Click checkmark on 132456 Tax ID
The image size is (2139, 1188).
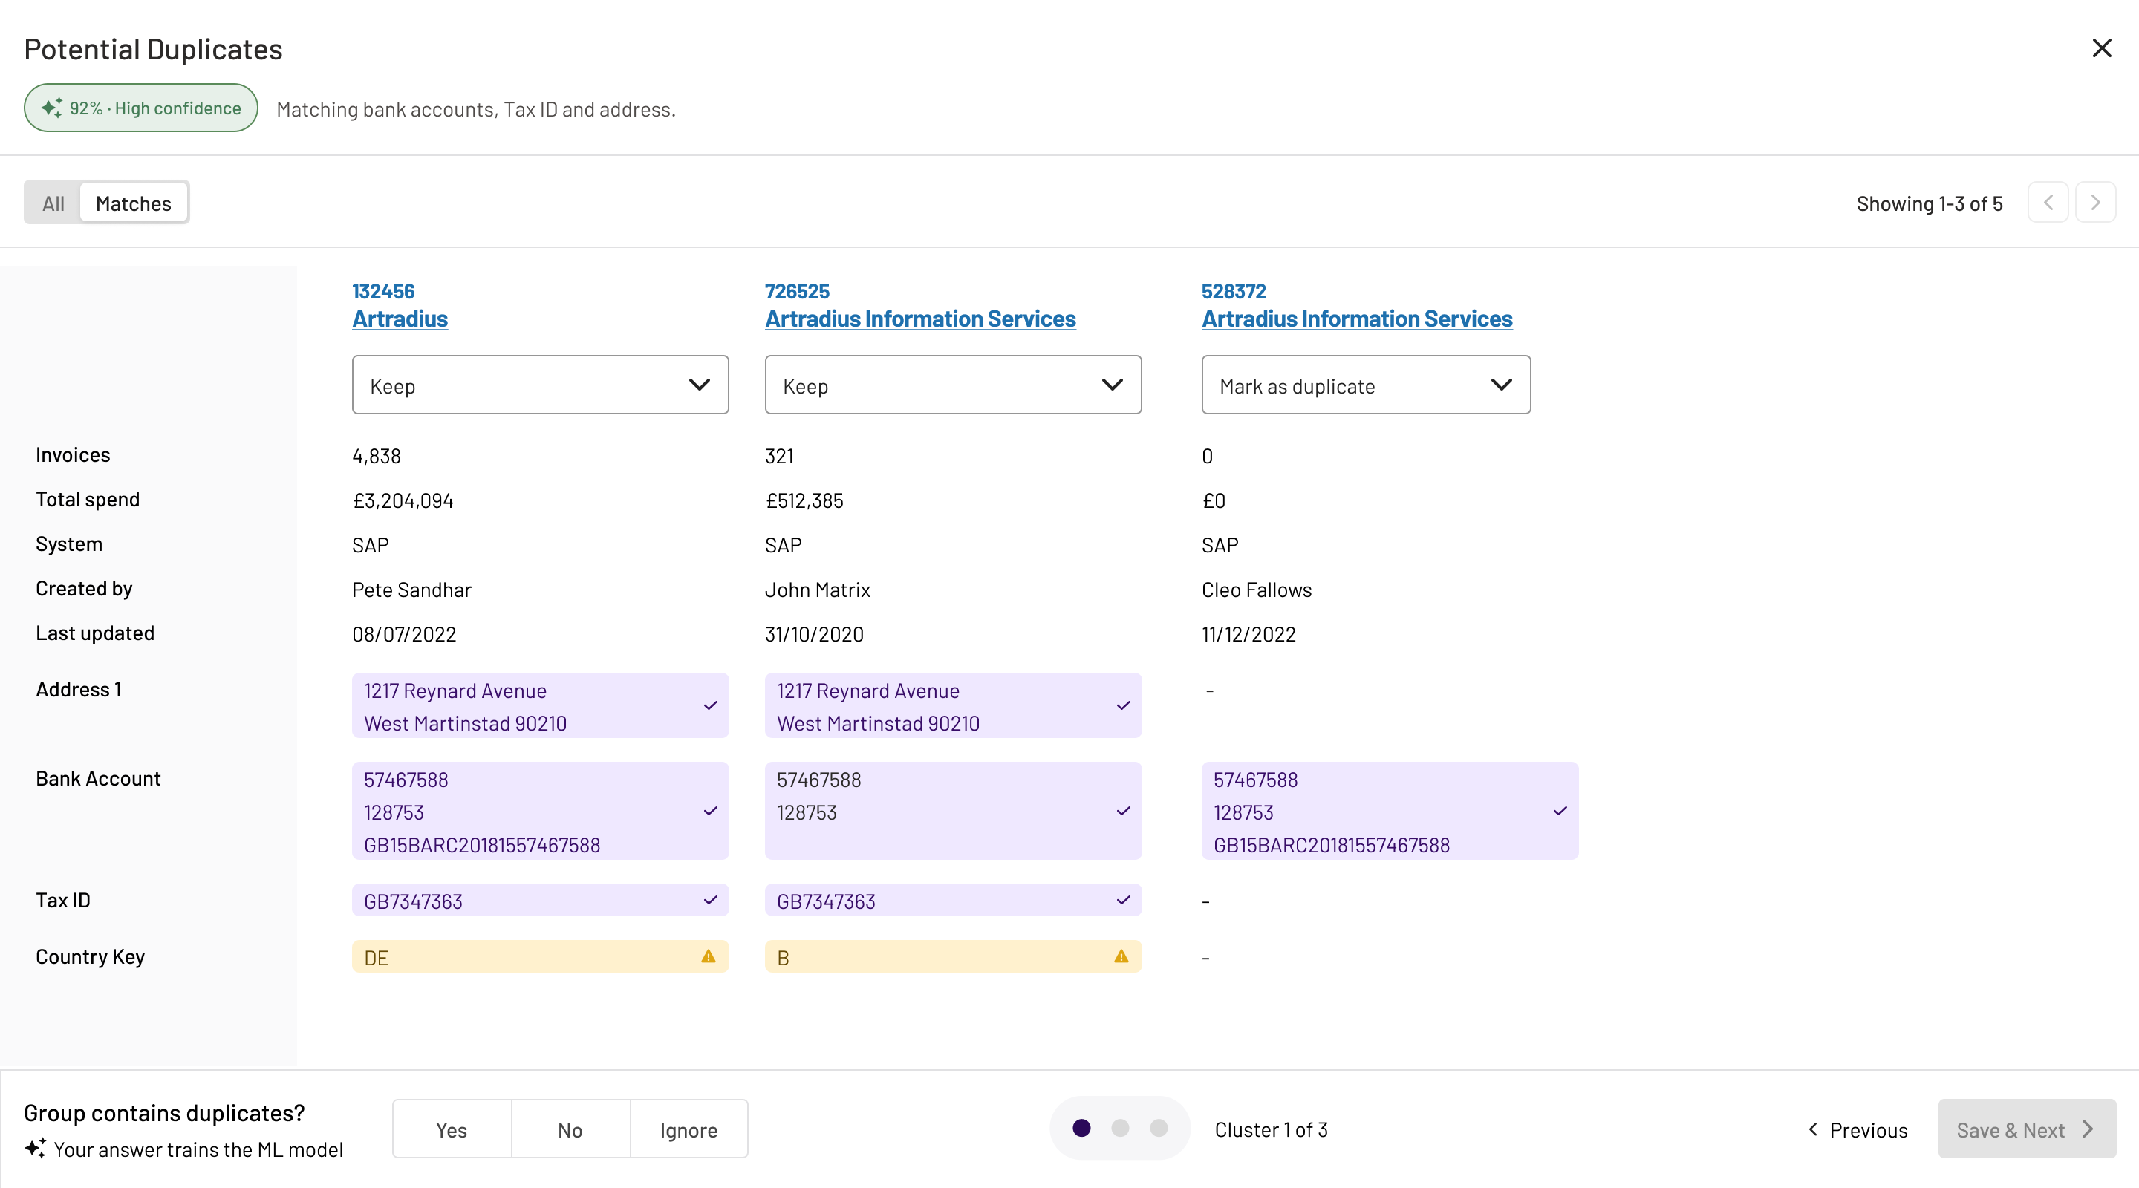point(710,900)
